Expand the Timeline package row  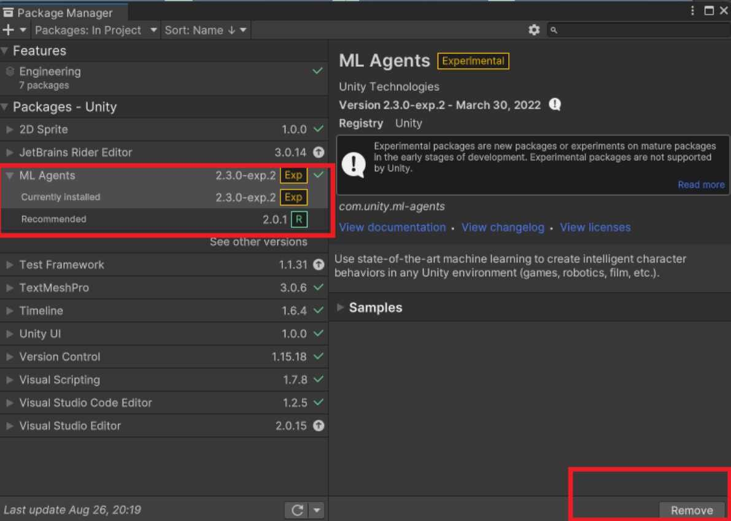[9, 311]
